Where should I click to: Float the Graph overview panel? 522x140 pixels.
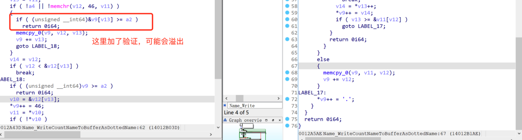(273, 120)
